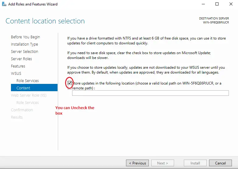Close the wizard window
238x169 pixels.
[x=231, y=4]
